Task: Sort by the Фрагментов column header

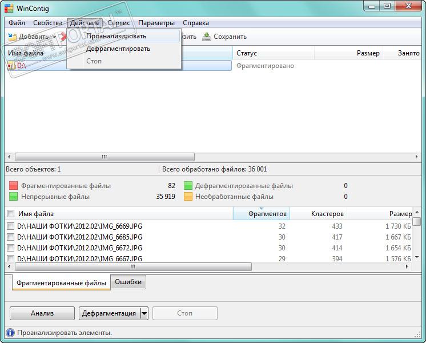Action: (262, 214)
